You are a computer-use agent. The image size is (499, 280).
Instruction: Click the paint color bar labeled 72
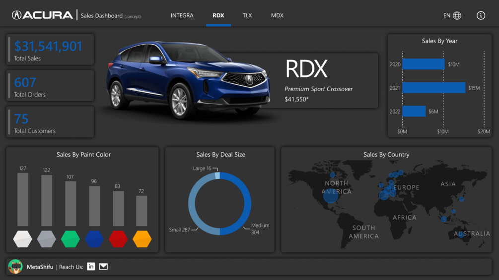[x=142, y=211]
